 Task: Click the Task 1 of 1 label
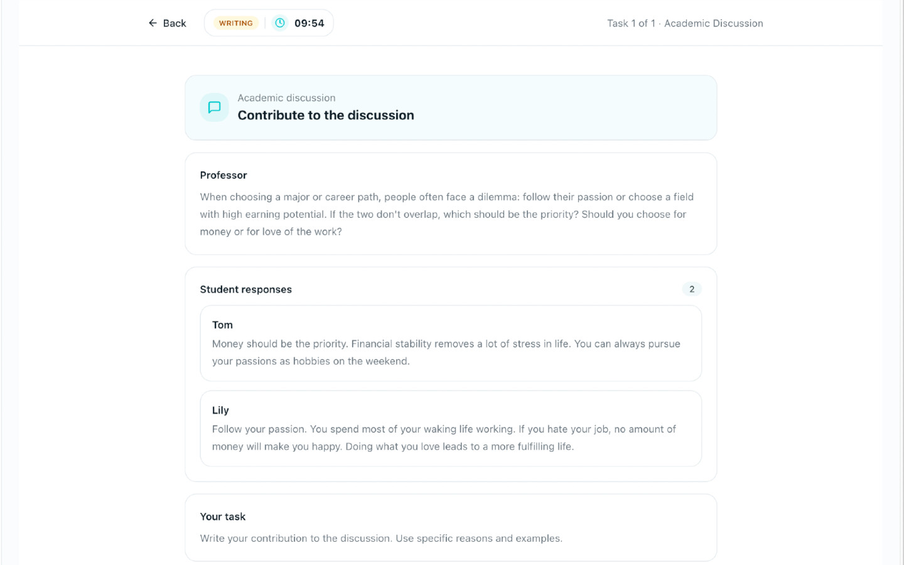tap(631, 23)
